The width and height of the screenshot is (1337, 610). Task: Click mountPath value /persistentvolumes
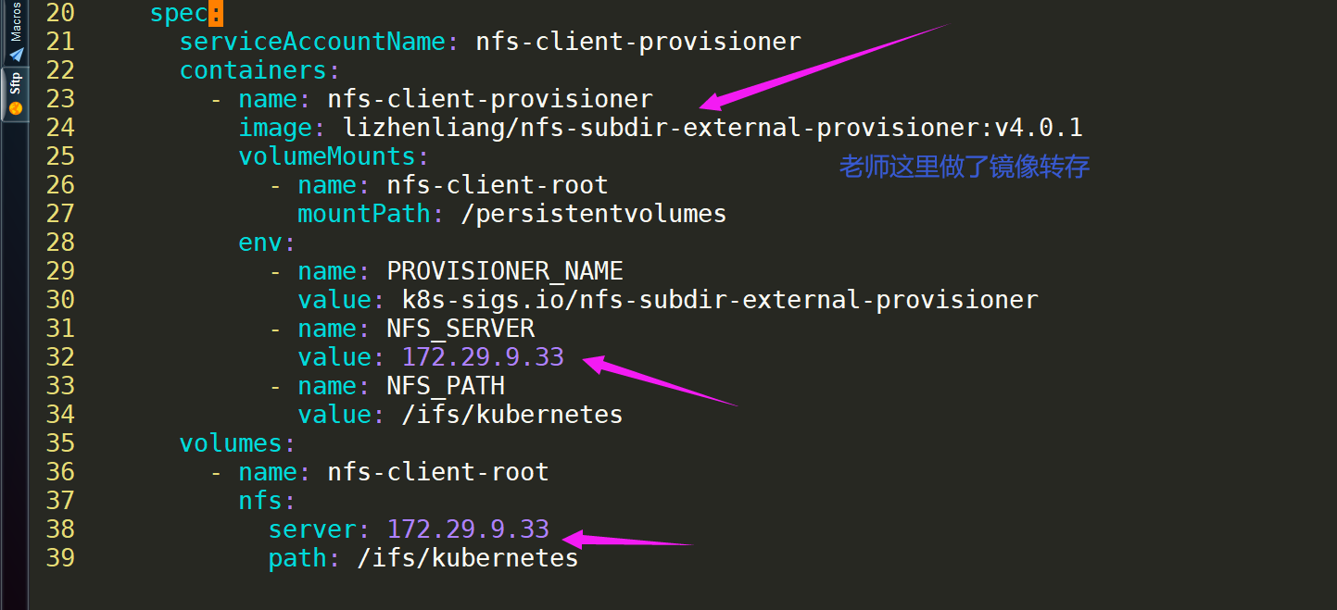coord(593,214)
